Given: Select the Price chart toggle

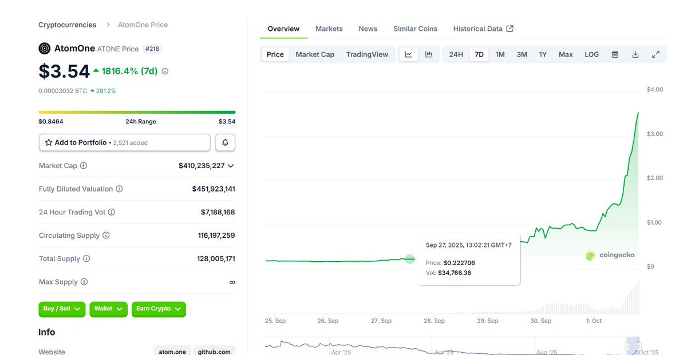Looking at the screenshot, I should tap(275, 54).
